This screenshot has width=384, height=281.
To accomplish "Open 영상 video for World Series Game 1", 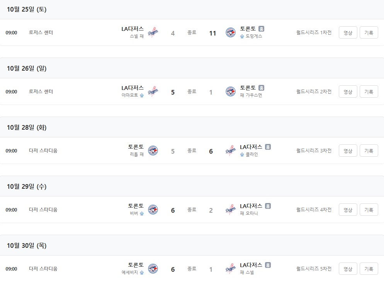I will pyautogui.click(x=348, y=32).
